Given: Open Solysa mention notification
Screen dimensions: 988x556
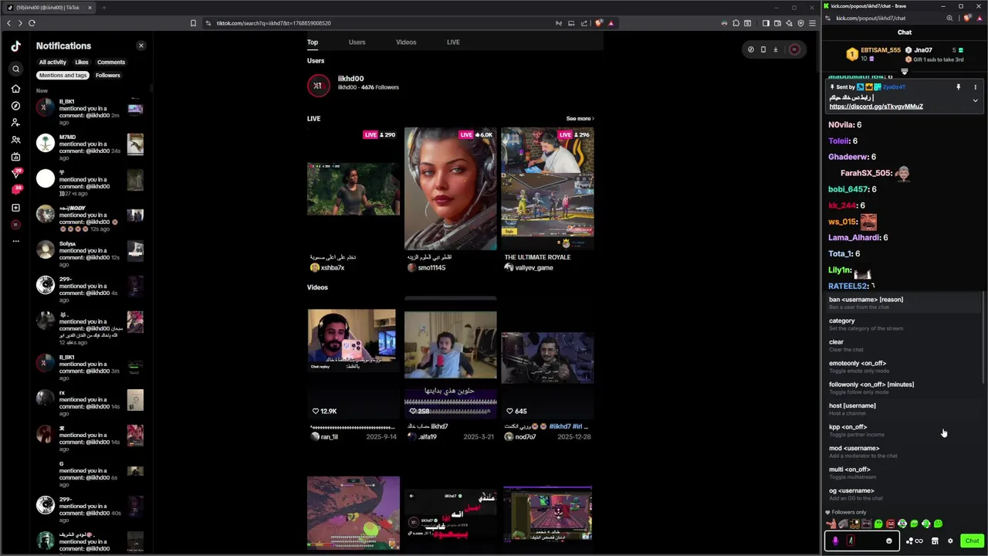Looking at the screenshot, I should click(90, 253).
